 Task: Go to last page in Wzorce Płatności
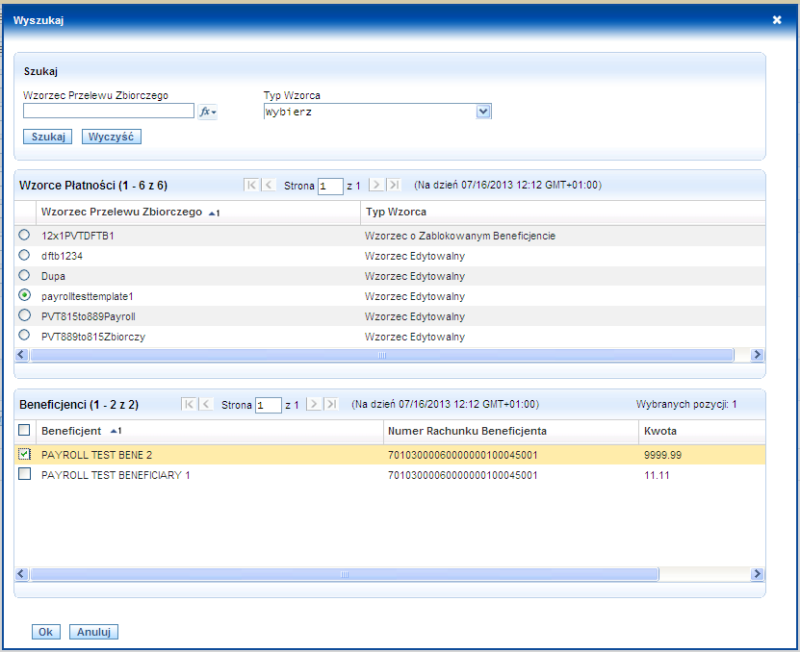point(394,185)
